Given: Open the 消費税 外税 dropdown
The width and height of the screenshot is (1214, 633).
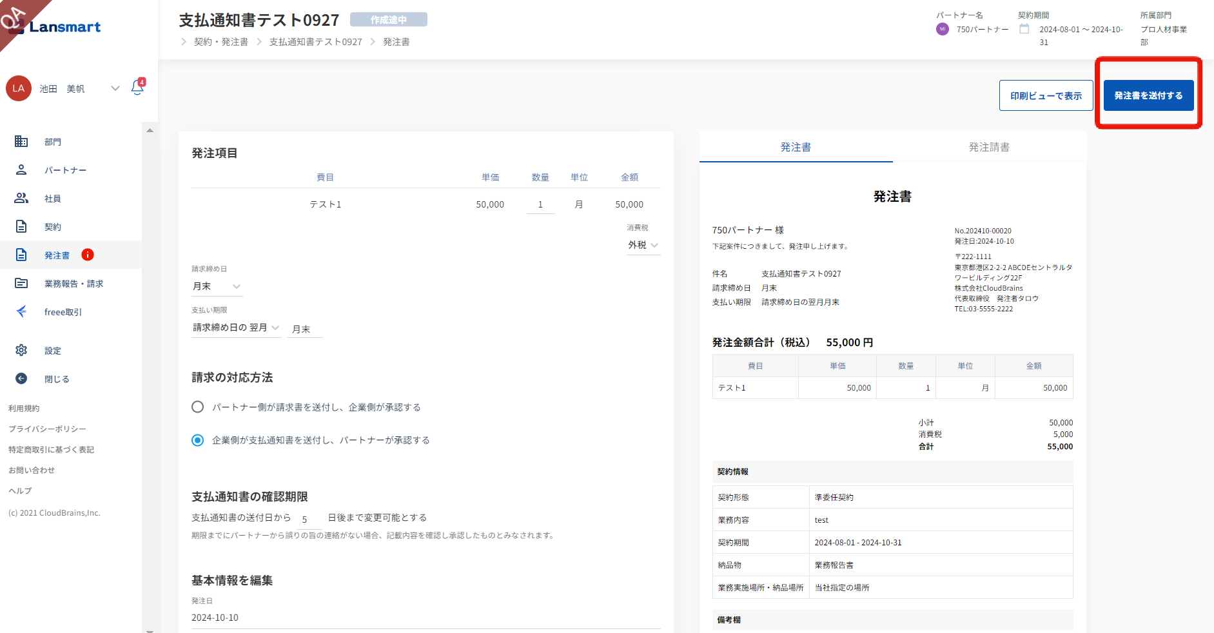Looking at the screenshot, I should coord(643,245).
